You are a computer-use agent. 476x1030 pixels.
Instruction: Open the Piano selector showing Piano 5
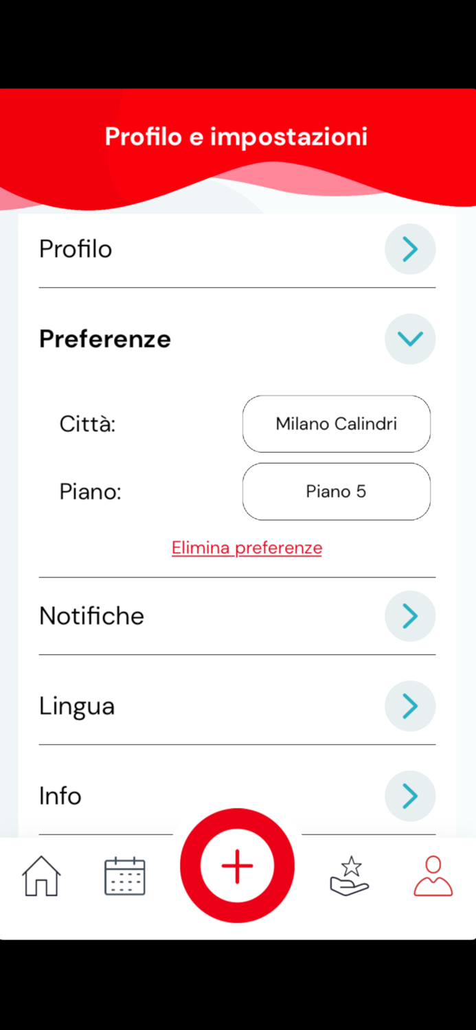(336, 492)
